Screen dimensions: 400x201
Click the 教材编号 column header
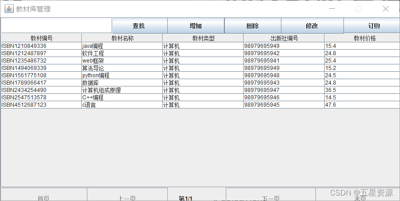click(41, 38)
